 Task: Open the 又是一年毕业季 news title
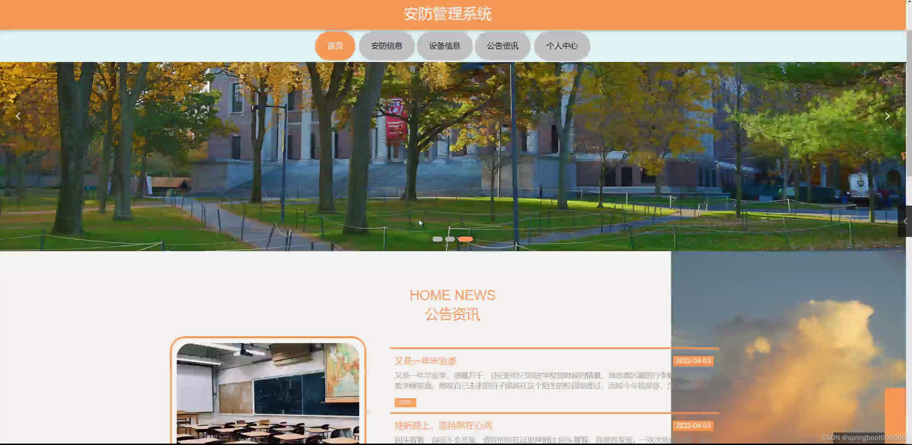pyautogui.click(x=425, y=361)
